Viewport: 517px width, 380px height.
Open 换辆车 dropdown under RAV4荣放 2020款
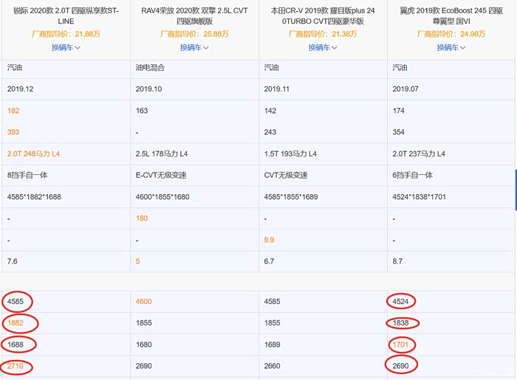pyautogui.click(x=194, y=47)
